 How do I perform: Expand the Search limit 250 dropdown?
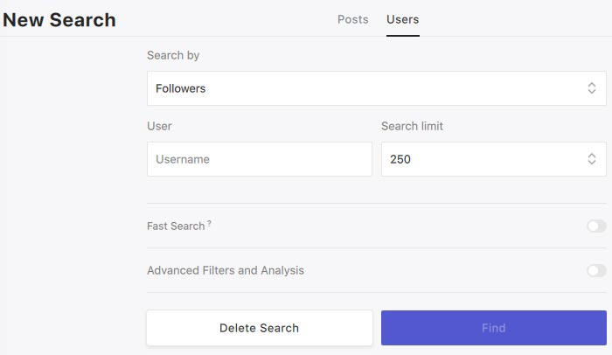(494, 159)
